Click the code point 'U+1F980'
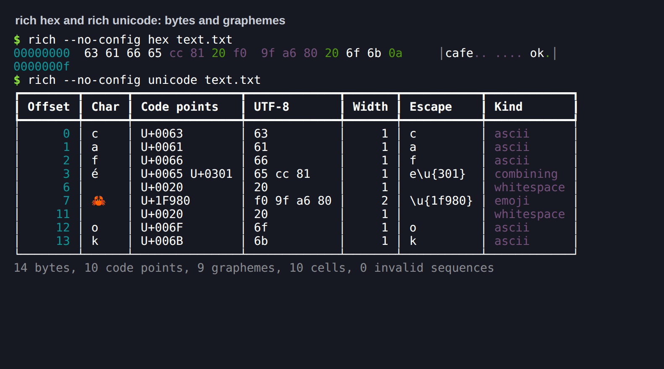 click(x=165, y=201)
